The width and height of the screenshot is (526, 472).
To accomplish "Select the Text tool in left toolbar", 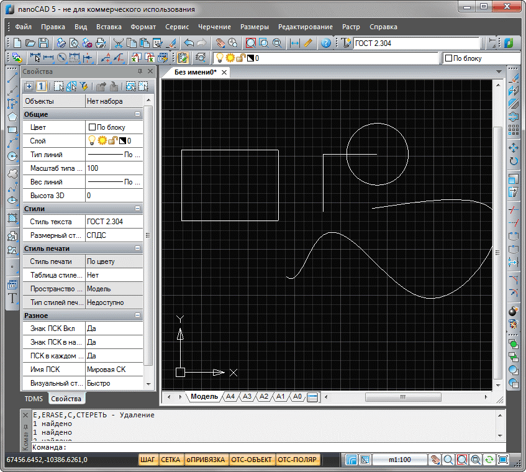I will (x=12, y=297).
